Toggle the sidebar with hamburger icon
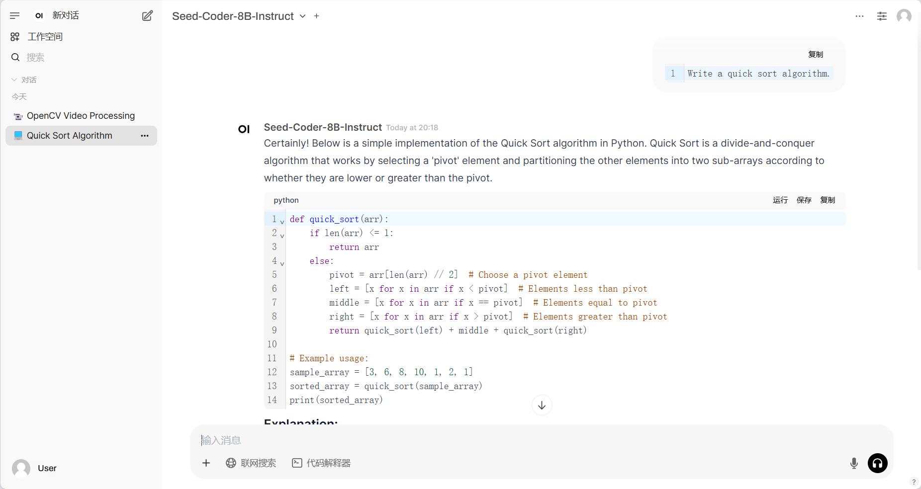The height and width of the screenshot is (489, 921). (15, 16)
